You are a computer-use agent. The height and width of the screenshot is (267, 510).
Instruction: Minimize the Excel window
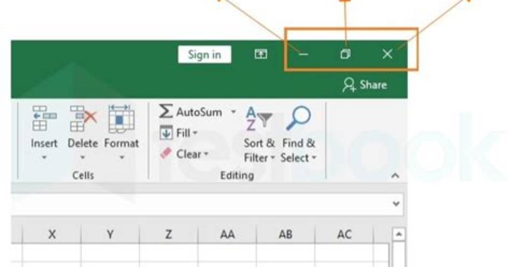coord(303,54)
